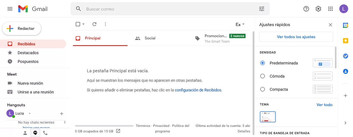Open Recibidos folder
Viewport: 353px width, 137px height.
(x=33, y=44)
